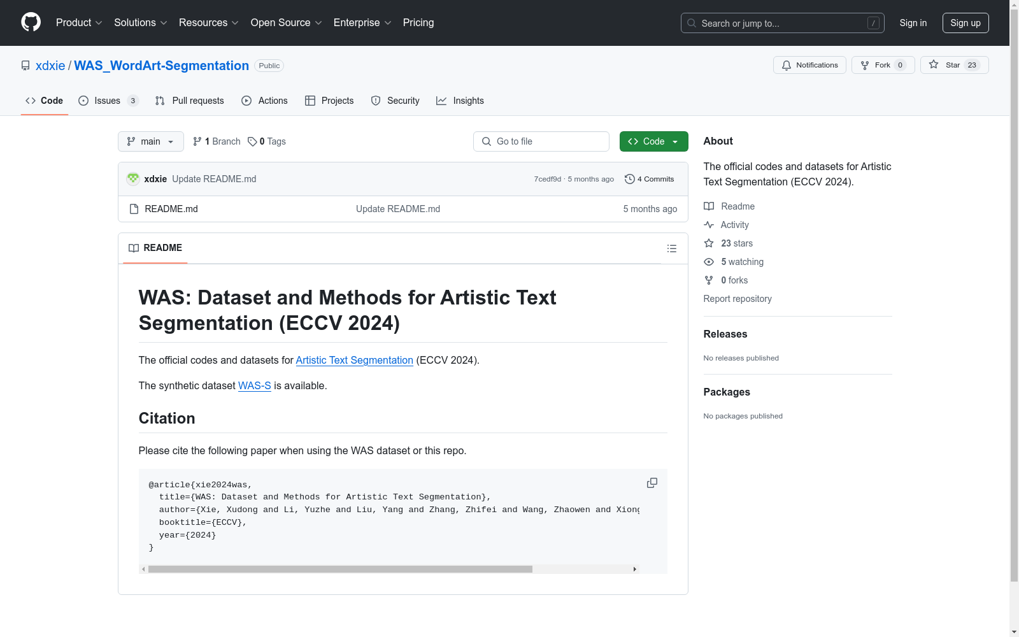Open the WAS_WordArt-Segmentation repository link
Screen dimensions: 1019x637
(x=162, y=66)
